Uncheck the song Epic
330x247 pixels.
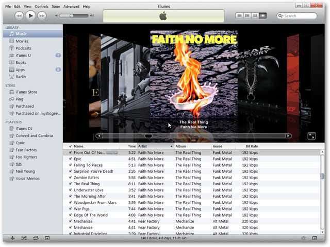[70, 159]
